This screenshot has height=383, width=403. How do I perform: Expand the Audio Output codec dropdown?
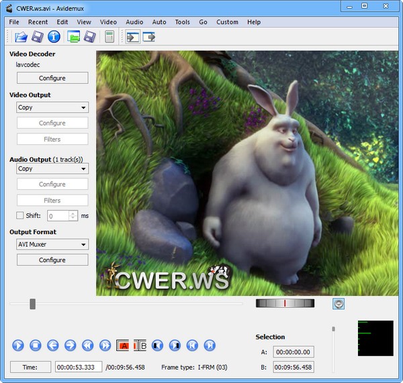pyautogui.click(x=52, y=168)
